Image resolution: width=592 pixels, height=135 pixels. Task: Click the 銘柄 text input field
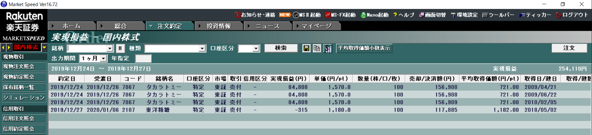(x=87, y=48)
